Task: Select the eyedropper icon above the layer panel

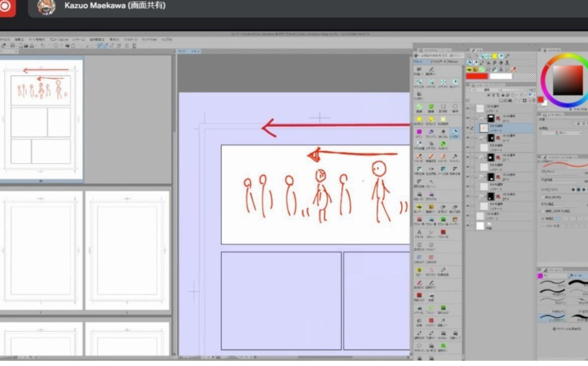Action: [x=508, y=56]
